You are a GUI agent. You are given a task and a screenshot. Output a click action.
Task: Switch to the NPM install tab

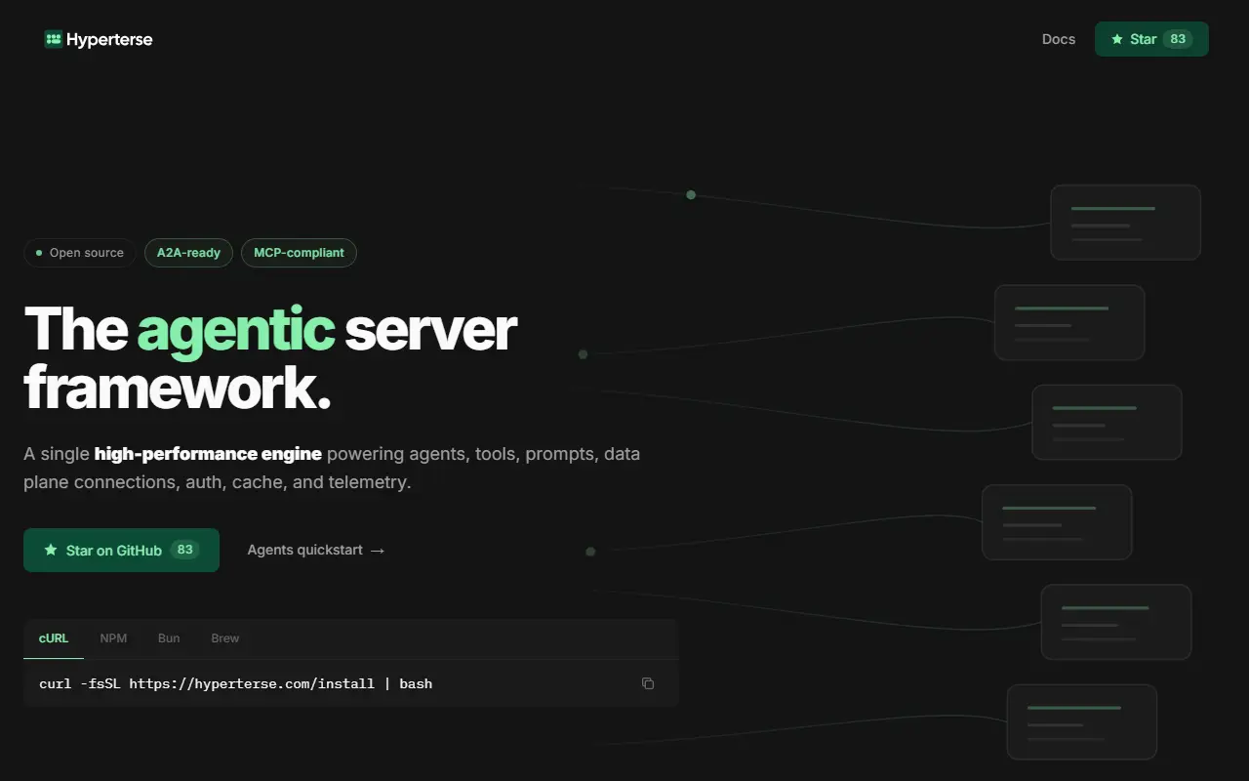[x=113, y=638]
